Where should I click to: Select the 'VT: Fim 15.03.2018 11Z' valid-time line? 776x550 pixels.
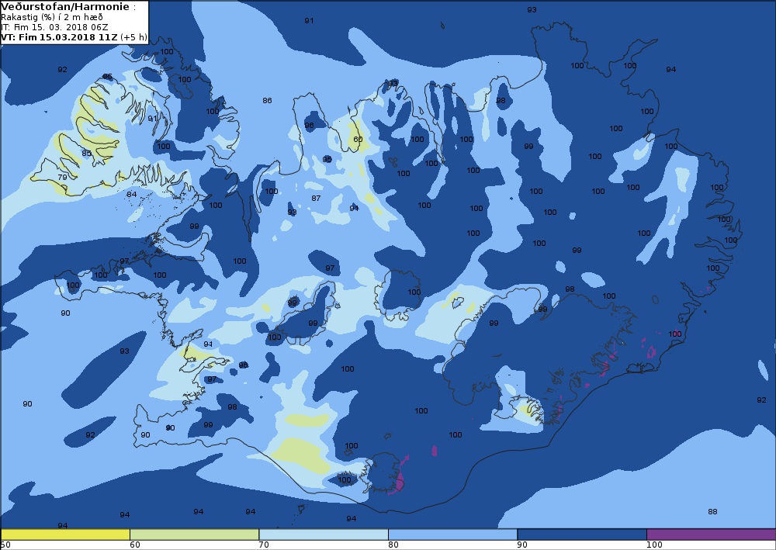click(74, 37)
